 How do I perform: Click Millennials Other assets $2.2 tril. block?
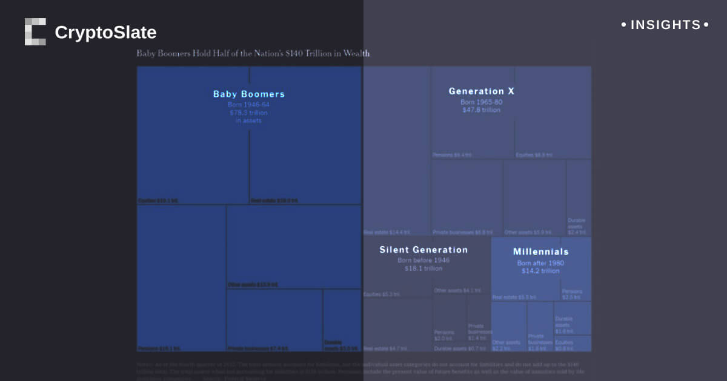point(508,327)
